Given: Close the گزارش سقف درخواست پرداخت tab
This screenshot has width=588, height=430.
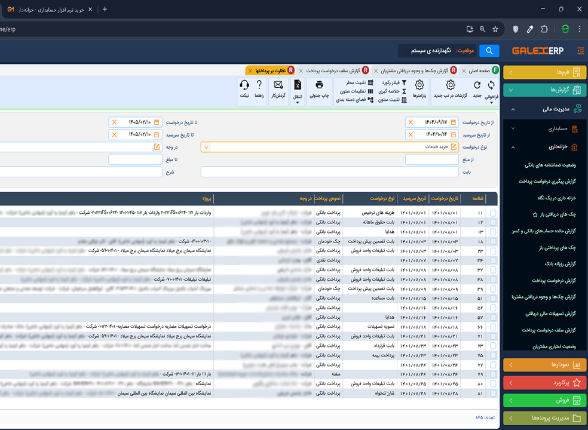Looking at the screenshot, I should (301, 71).
